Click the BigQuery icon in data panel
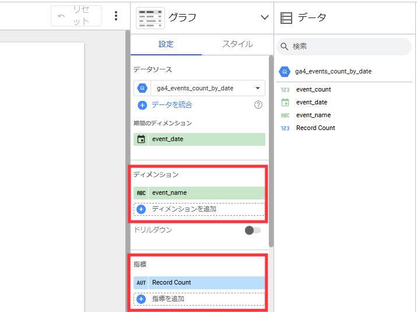This screenshot has height=312, width=417. [284, 72]
